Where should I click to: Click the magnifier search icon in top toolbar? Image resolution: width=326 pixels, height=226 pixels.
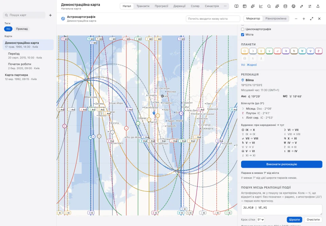coord(269,6)
